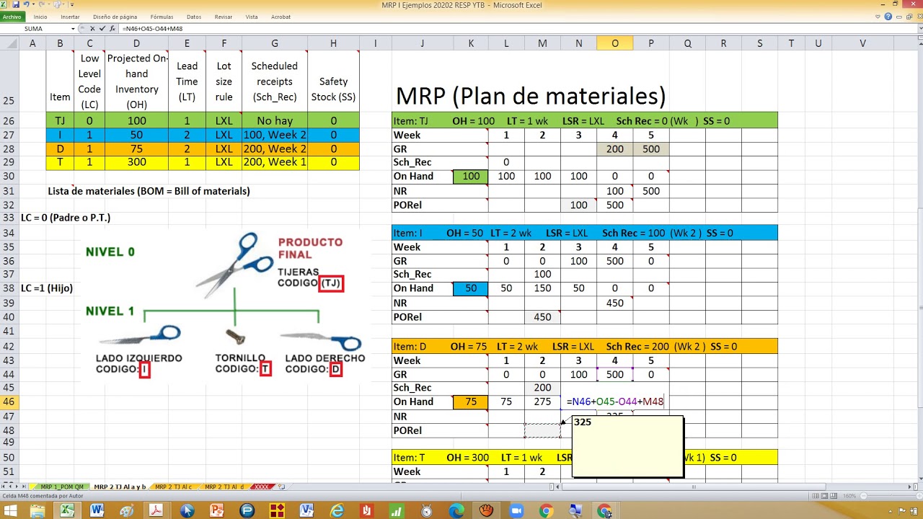
Task: Click the Undo icon in the quick access toolbar
Action: coord(26,4)
